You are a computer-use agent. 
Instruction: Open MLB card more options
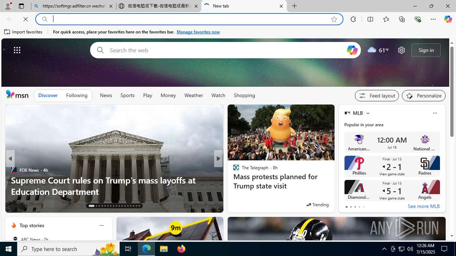(435, 113)
